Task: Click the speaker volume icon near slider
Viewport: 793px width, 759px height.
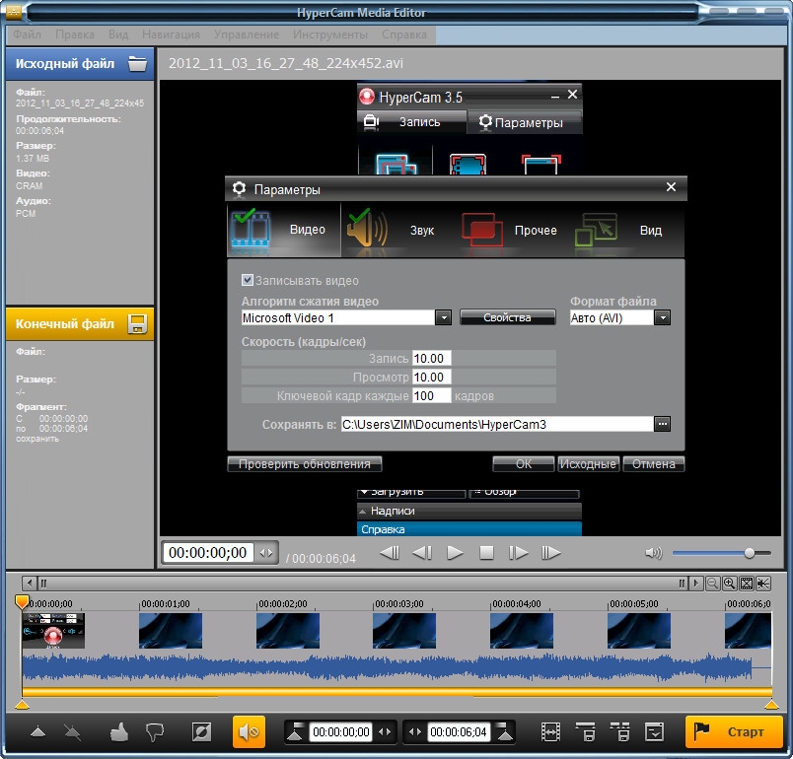Action: click(653, 553)
